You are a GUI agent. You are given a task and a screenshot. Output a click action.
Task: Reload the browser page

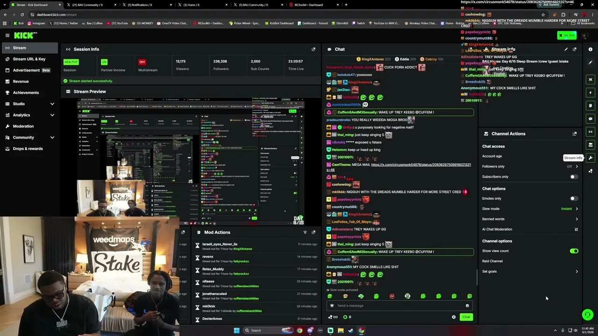22,14
